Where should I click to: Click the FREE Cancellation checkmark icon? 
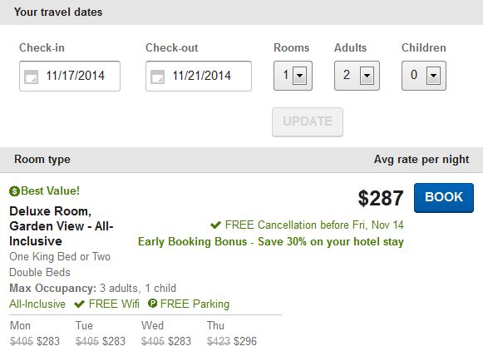[x=215, y=225]
